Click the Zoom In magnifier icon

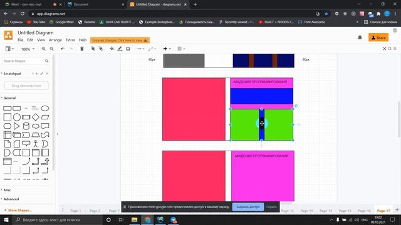pos(44,49)
